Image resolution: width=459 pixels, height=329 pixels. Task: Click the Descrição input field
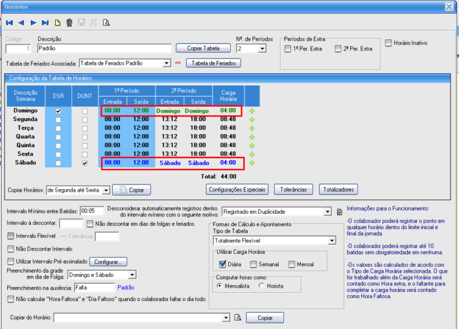(x=104, y=48)
